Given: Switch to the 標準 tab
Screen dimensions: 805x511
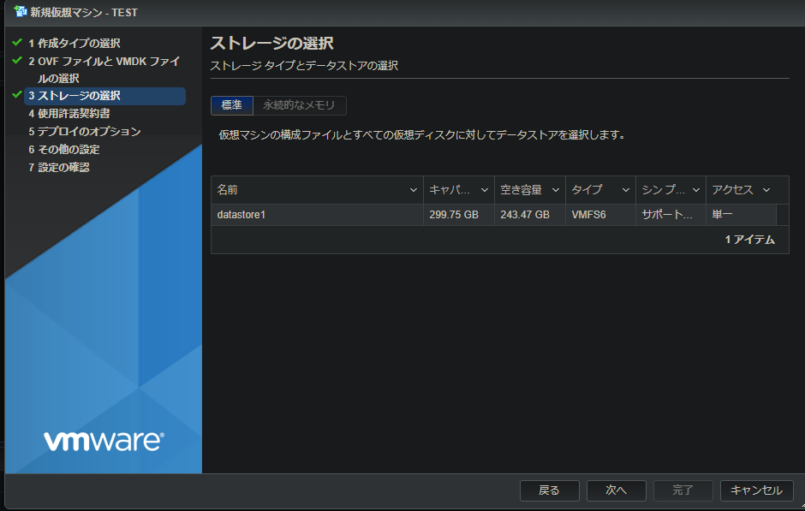Looking at the screenshot, I should [x=231, y=105].
